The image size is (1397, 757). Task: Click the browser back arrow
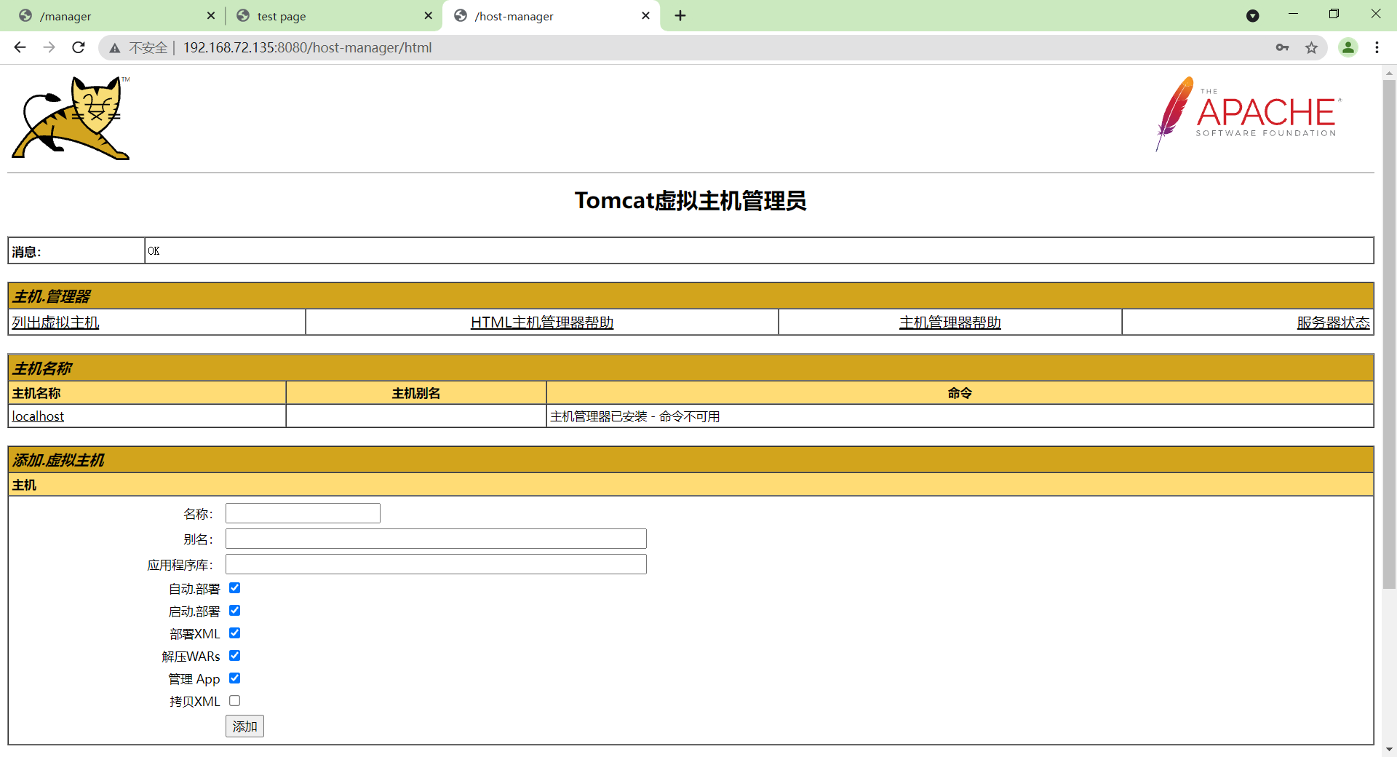click(20, 47)
